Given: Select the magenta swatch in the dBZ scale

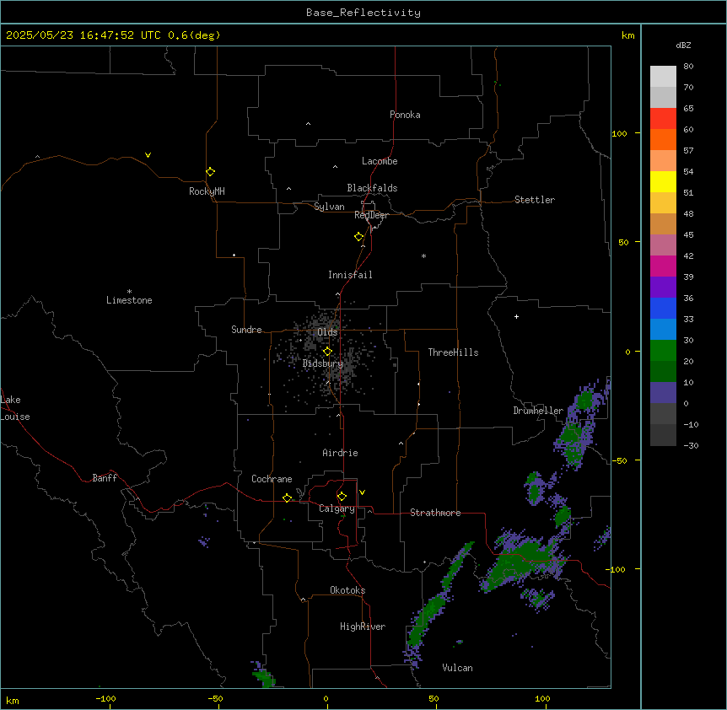Looking at the screenshot, I should coord(663,266).
